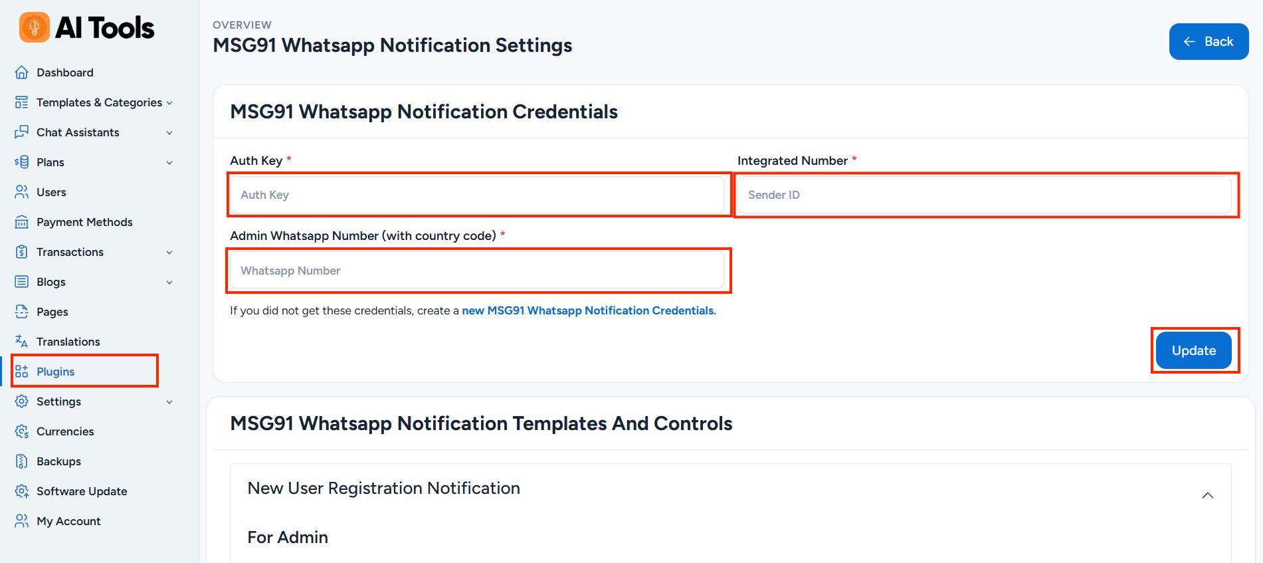Open the Dashboard menu item
The width and height of the screenshot is (1263, 563).
pos(65,72)
